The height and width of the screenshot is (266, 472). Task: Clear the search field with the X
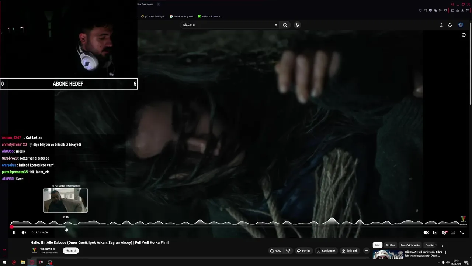coord(275,25)
